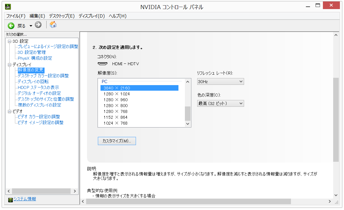Select the 1280 × 800 resolution
The height and width of the screenshot is (210, 344).
click(x=116, y=106)
